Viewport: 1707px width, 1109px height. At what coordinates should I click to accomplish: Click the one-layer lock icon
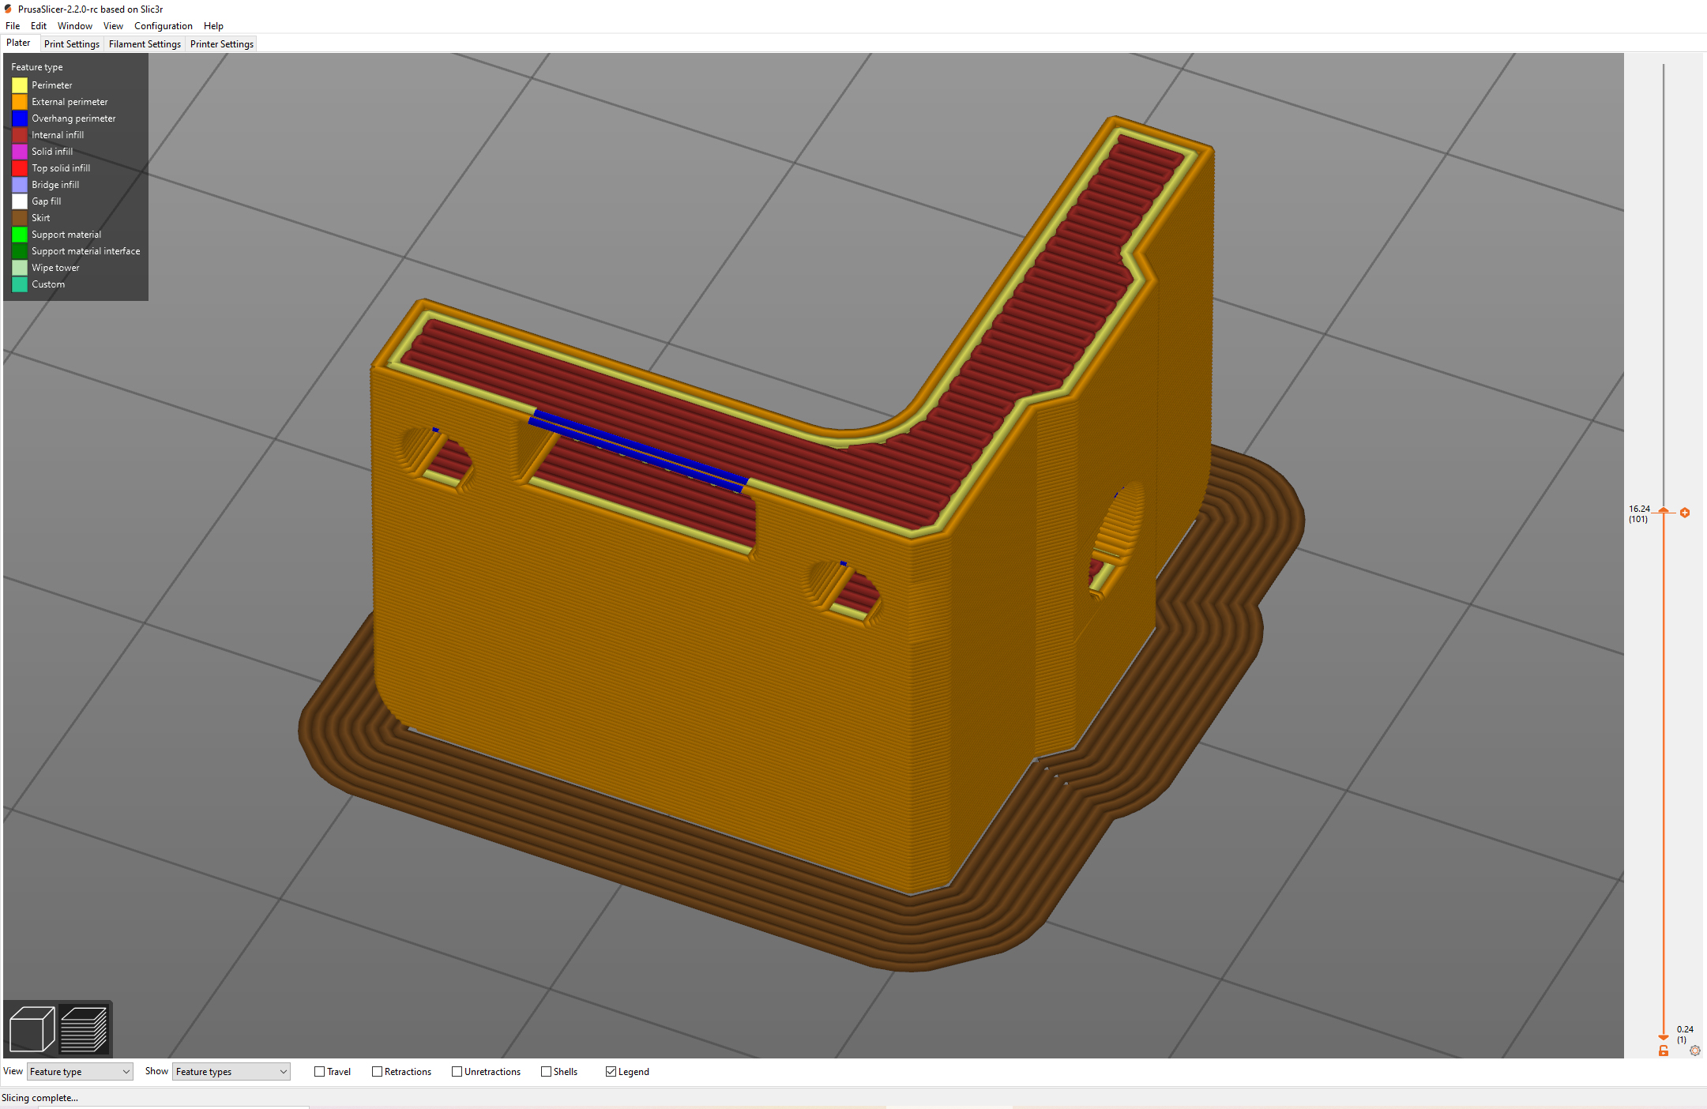point(1664,1051)
